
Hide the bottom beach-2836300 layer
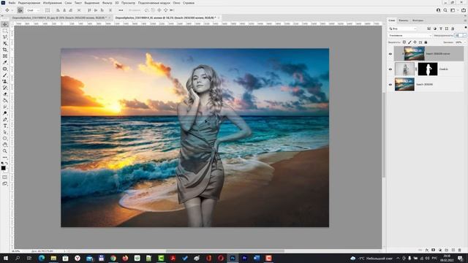pyautogui.click(x=390, y=85)
